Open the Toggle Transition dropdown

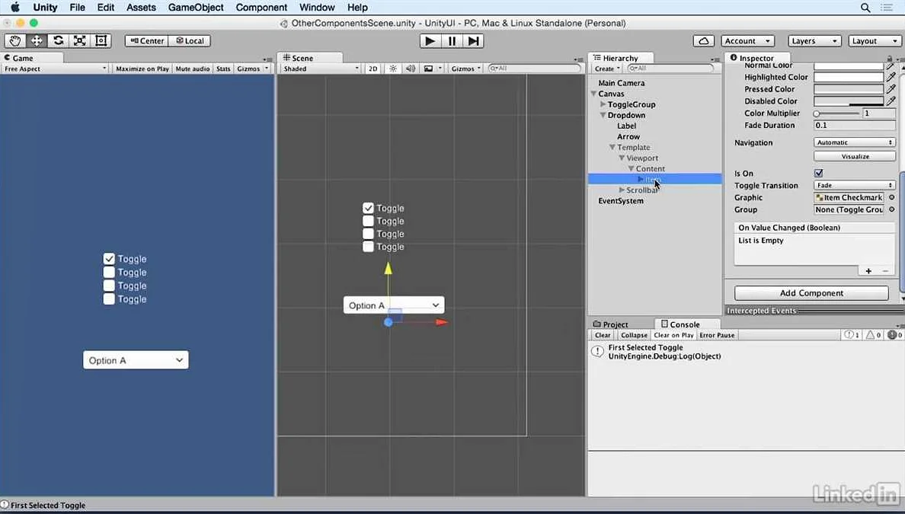854,185
